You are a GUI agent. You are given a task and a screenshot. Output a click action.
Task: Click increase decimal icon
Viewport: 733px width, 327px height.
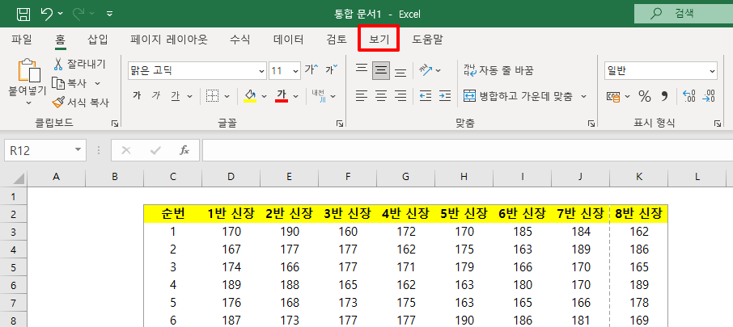(x=689, y=96)
